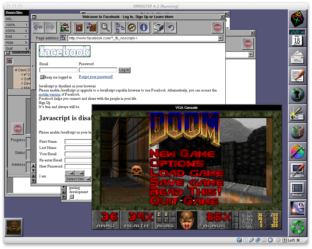Follow the mobile version link
Viewport: 312px width, 249px height.
[50, 94]
